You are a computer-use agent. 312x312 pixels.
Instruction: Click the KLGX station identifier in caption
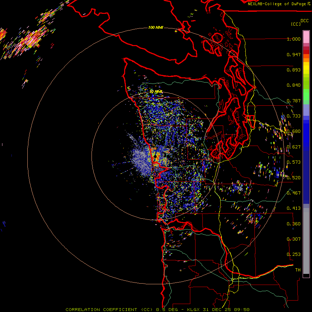point(194,310)
